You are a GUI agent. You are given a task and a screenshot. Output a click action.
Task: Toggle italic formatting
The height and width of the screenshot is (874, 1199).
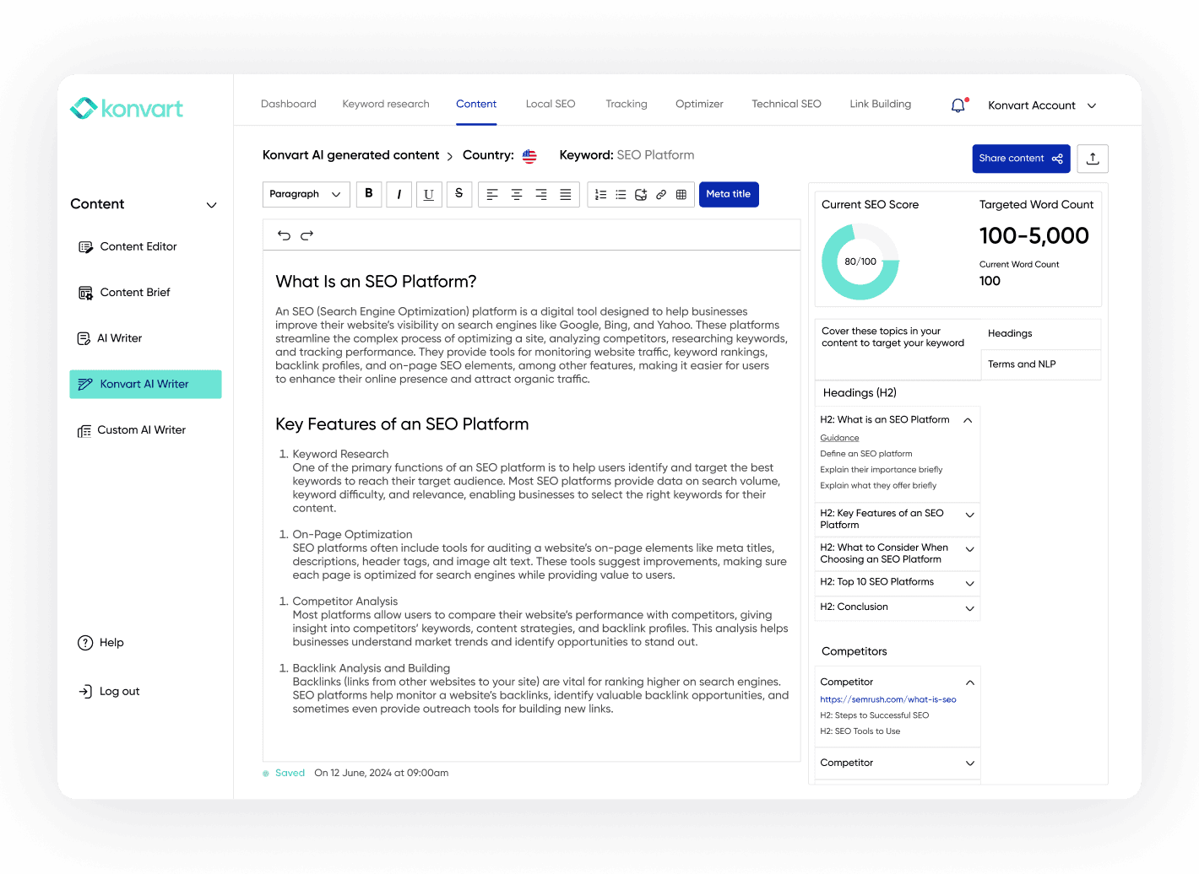tap(399, 194)
